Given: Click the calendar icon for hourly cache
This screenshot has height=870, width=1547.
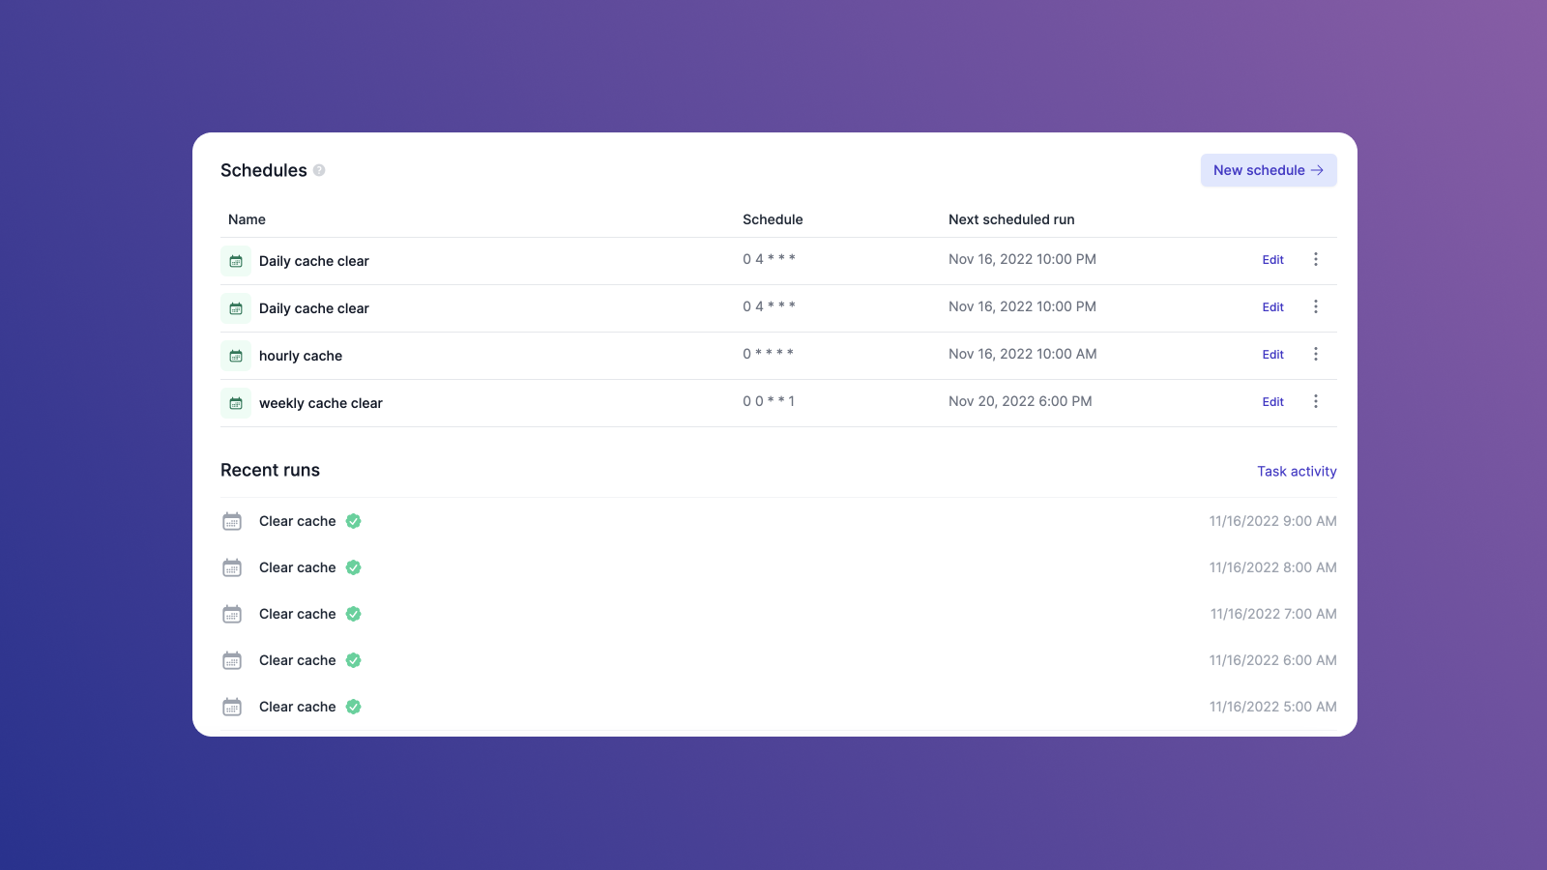Looking at the screenshot, I should 236,356.
